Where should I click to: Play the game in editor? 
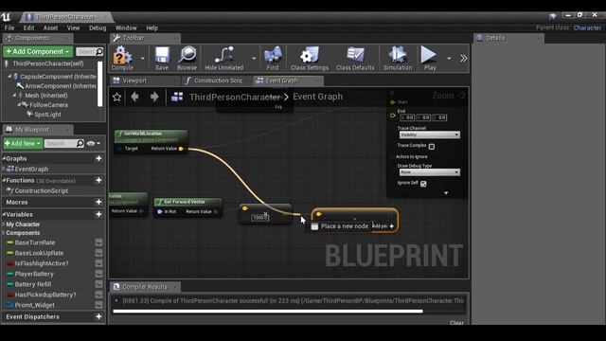click(430, 58)
